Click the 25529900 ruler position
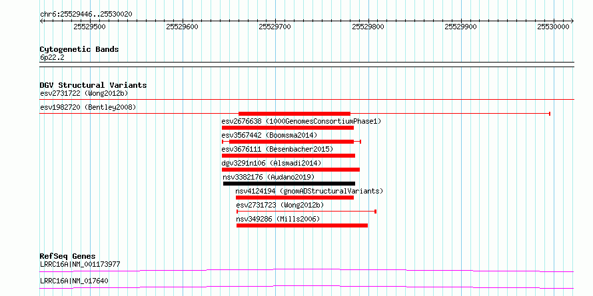Viewport: 593px width, 296px height. 460,27
